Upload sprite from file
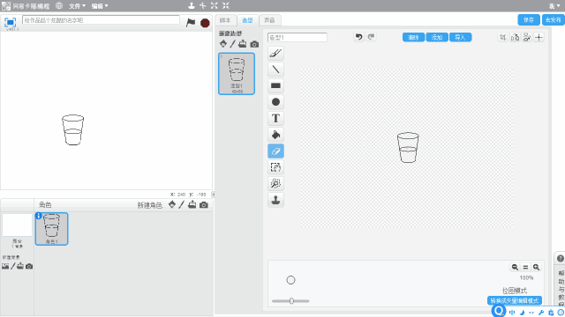 click(192, 204)
